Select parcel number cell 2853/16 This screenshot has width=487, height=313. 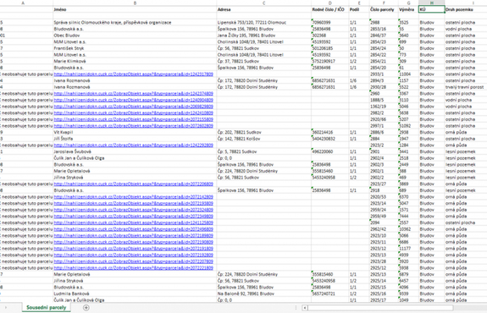click(x=384, y=29)
